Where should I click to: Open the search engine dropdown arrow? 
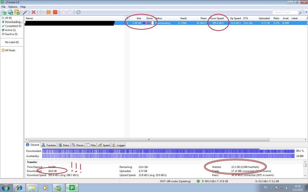click(306, 12)
